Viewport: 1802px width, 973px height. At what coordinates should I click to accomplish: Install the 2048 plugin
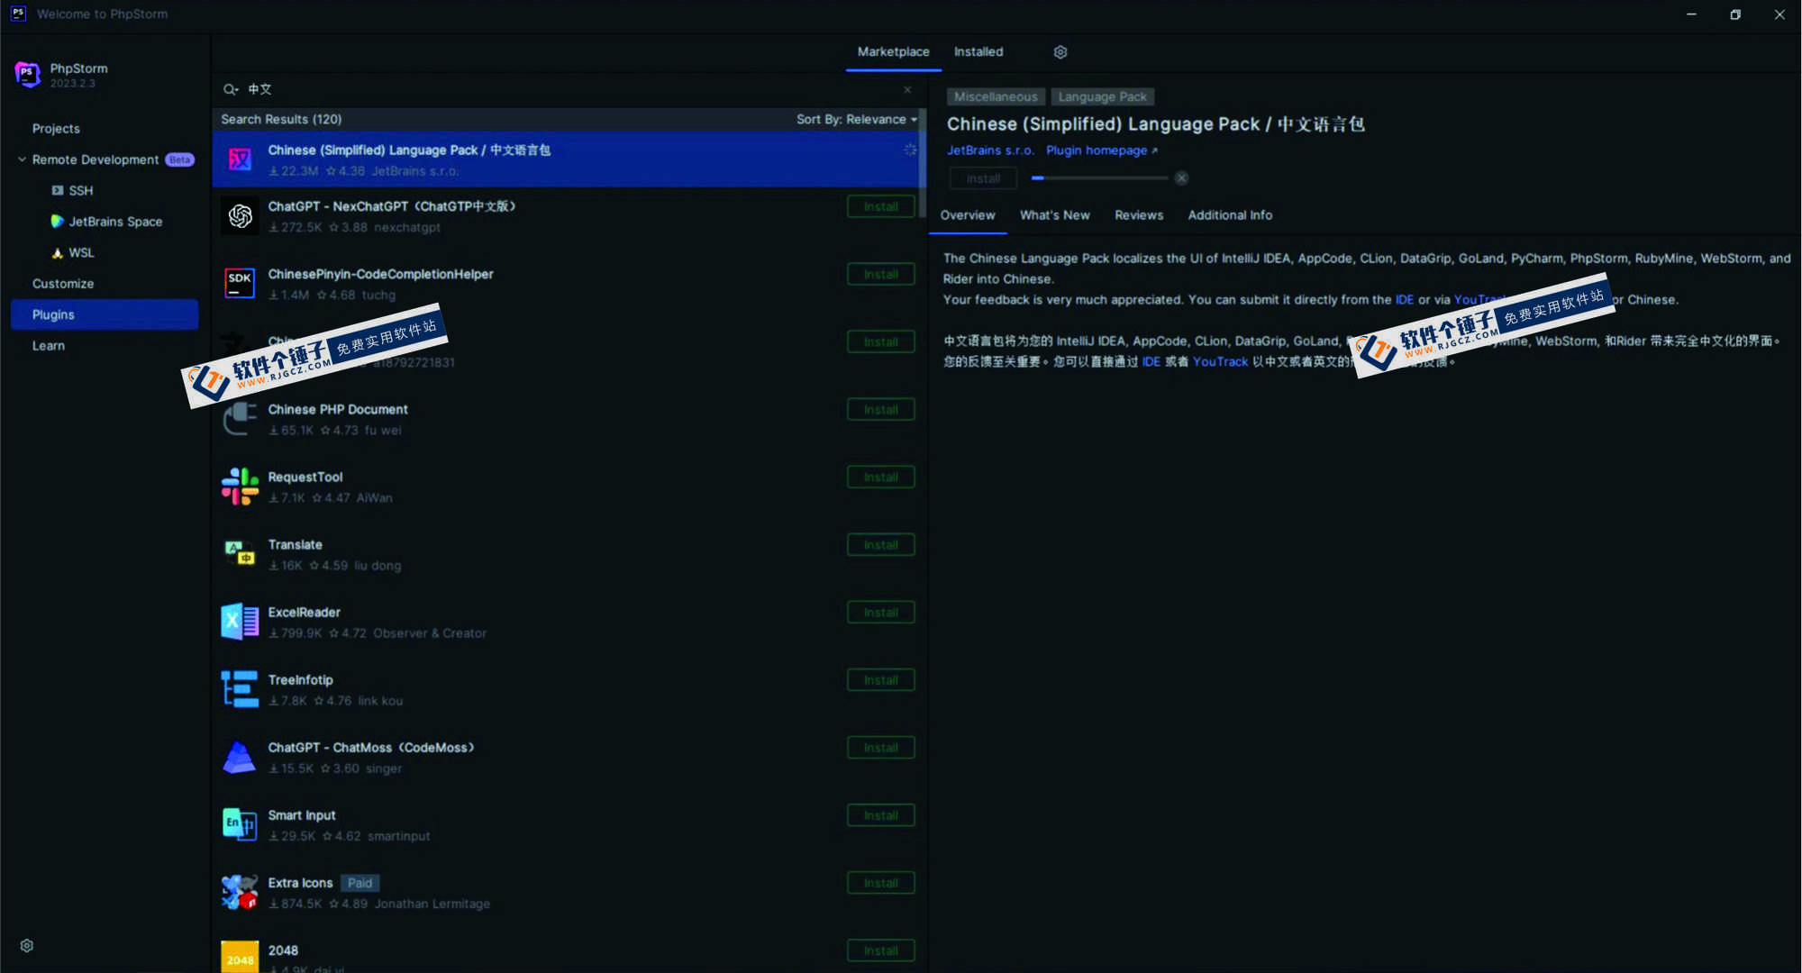[880, 950]
